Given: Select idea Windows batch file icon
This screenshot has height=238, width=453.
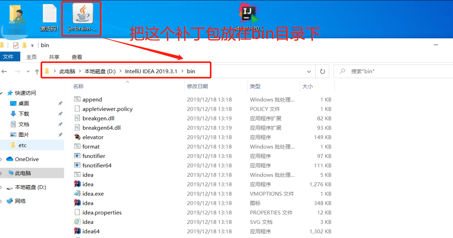Looking at the screenshot, I should point(77,175).
